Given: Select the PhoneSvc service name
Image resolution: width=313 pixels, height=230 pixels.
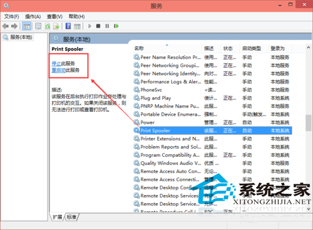Looking at the screenshot, I should click(x=151, y=90).
